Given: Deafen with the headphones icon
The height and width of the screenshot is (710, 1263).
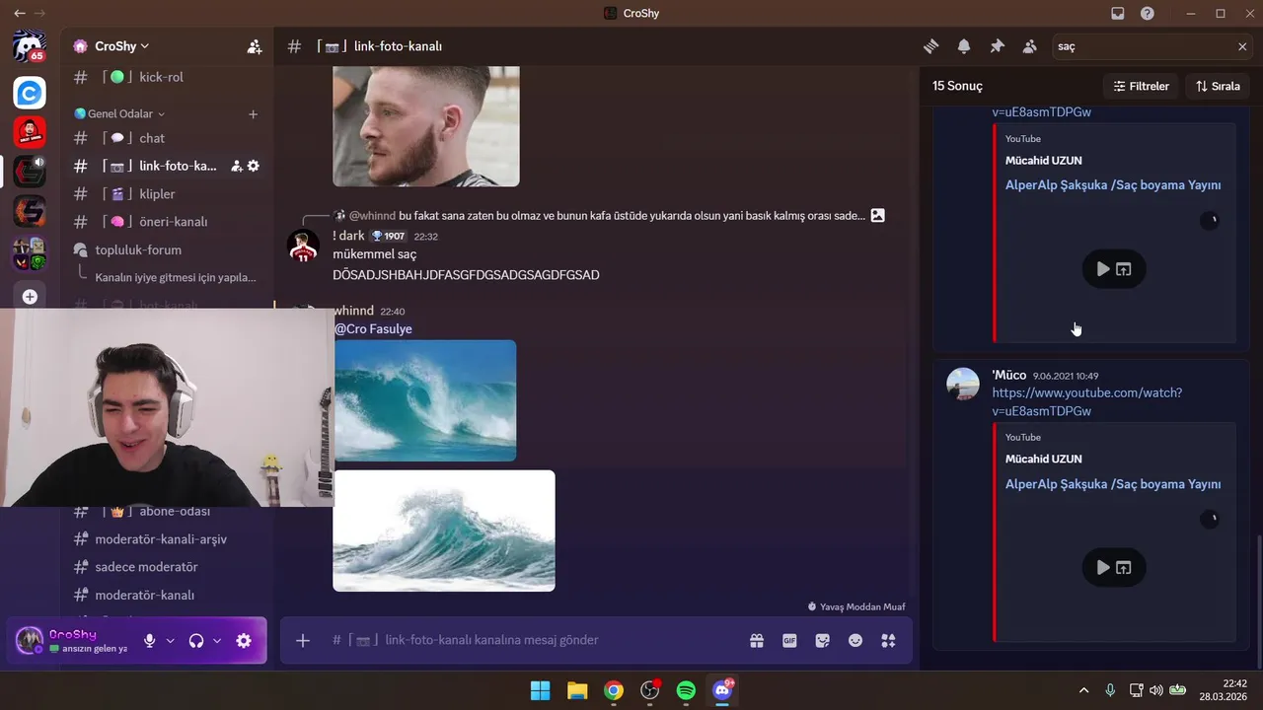Looking at the screenshot, I should (x=196, y=641).
